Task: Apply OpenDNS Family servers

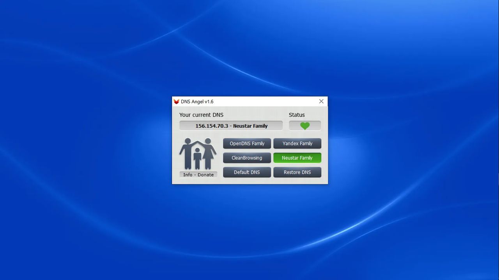Action: [247, 143]
